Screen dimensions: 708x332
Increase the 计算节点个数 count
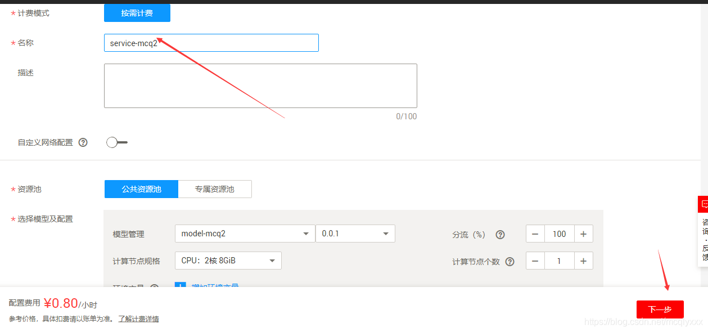click(584, 261)
